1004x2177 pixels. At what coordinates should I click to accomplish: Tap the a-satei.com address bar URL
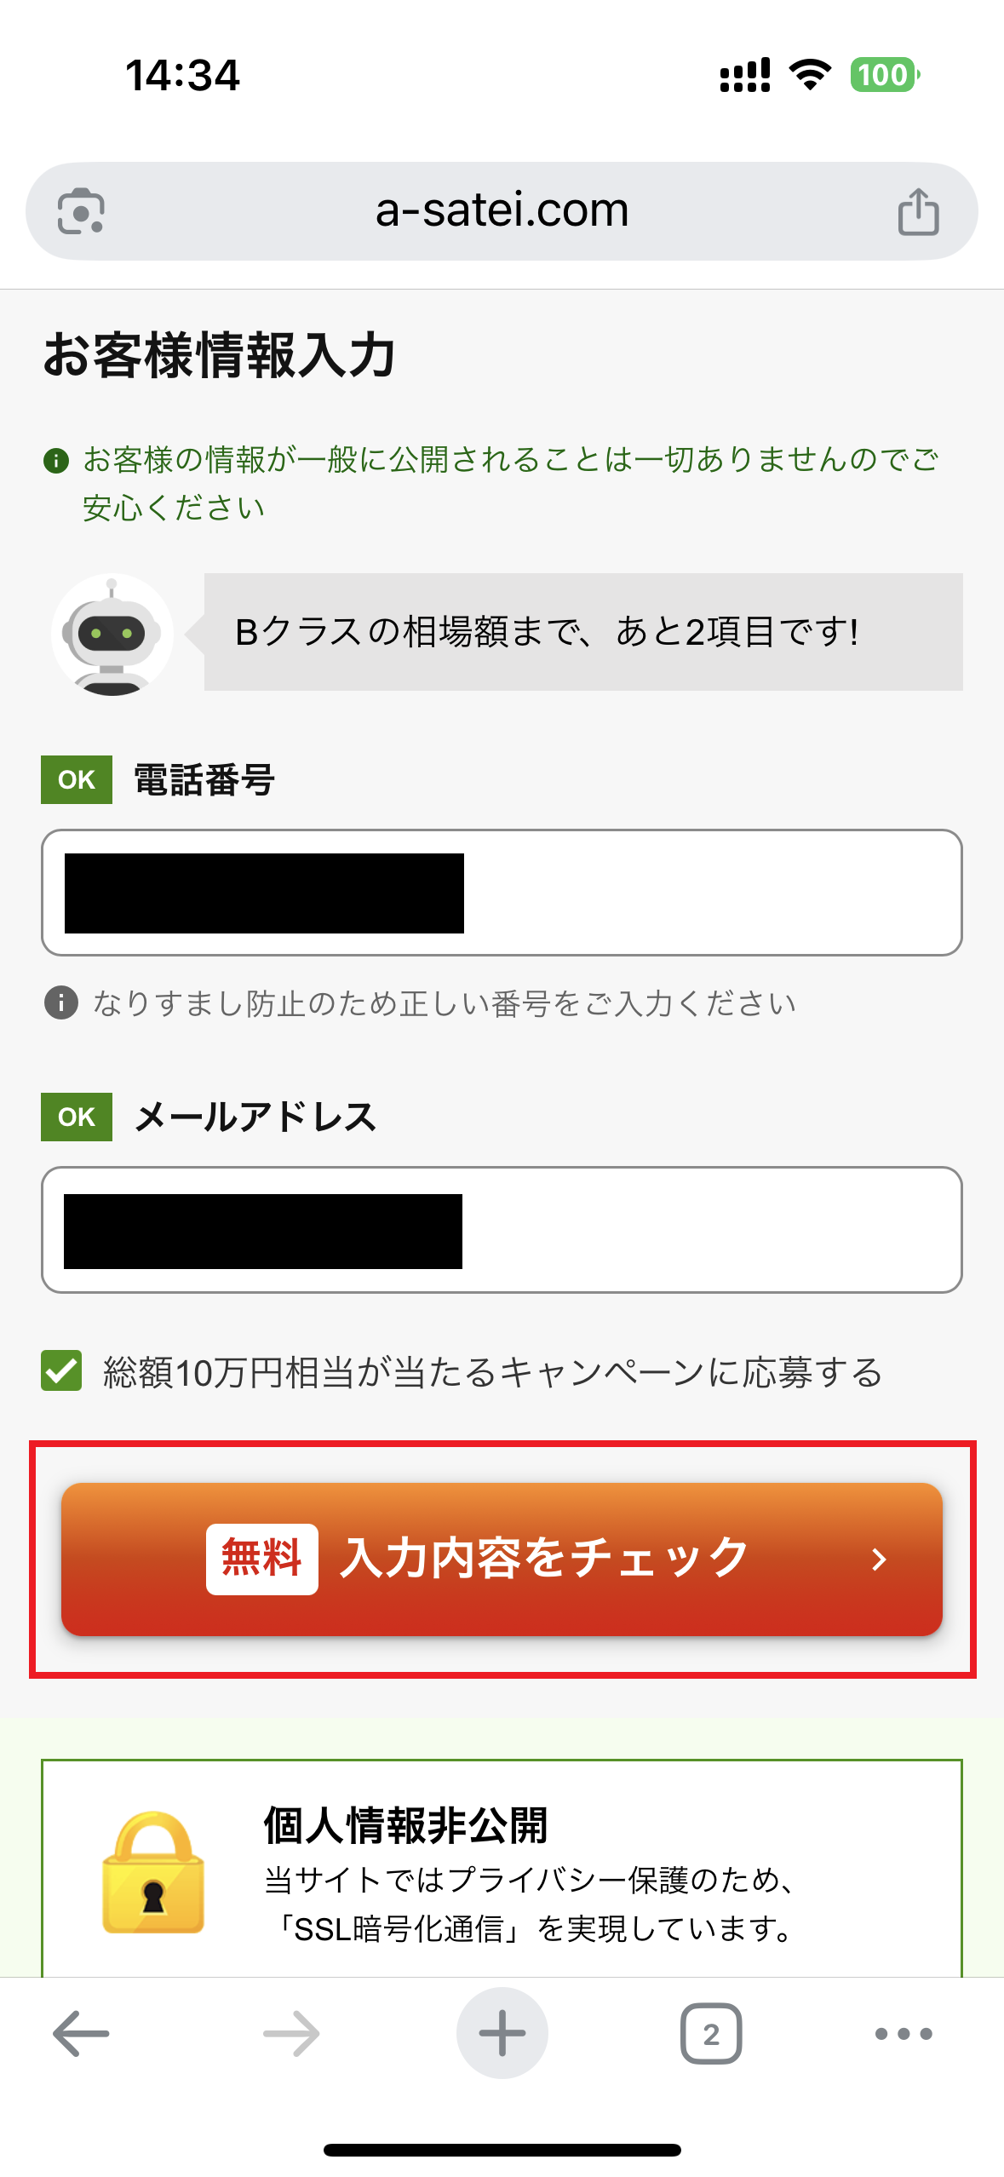pos(502,210)
